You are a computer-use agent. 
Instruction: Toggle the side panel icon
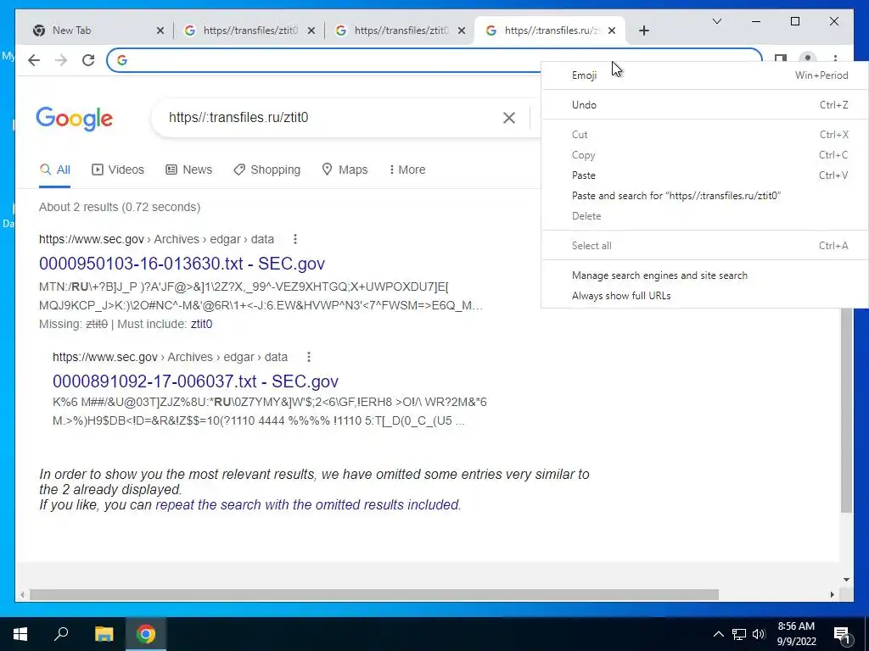tap(781, 59)
